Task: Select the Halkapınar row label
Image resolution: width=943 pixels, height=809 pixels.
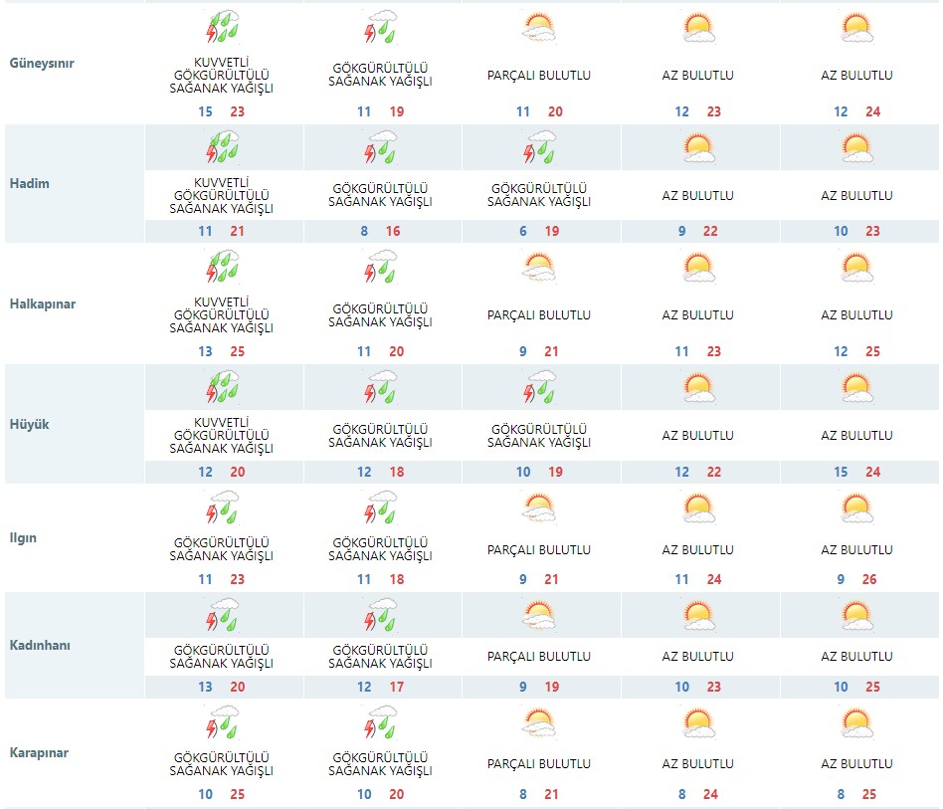Action: pos(43,304)
